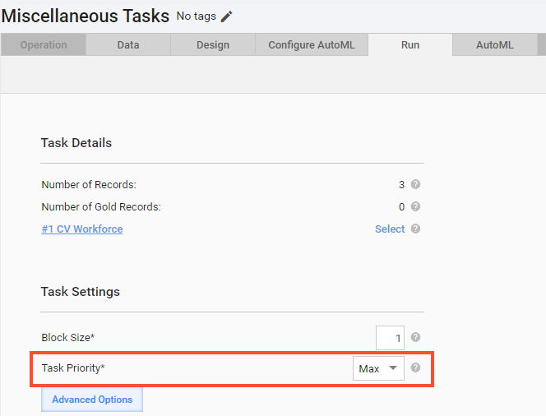Go to Configure AutoML tab
Image resolution: width=546 pixels, height=416 pixels.
(x=312, y=45)
